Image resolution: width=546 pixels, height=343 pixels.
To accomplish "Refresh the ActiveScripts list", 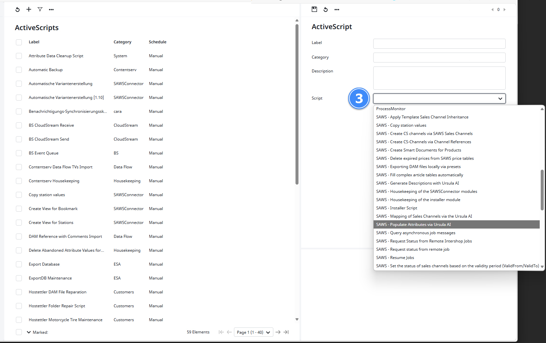I will pos(18,10).
